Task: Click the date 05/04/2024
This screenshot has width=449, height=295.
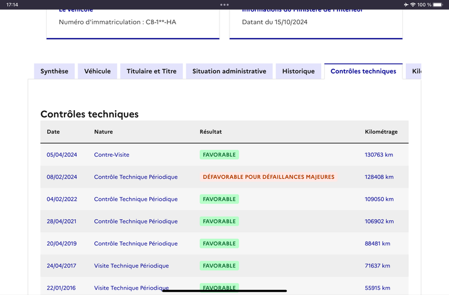Action: pyautogui.click(x=62, y=155)
